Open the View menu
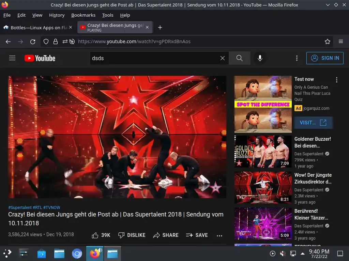Viewport: 349px width, 261px height. coord(37,15)
